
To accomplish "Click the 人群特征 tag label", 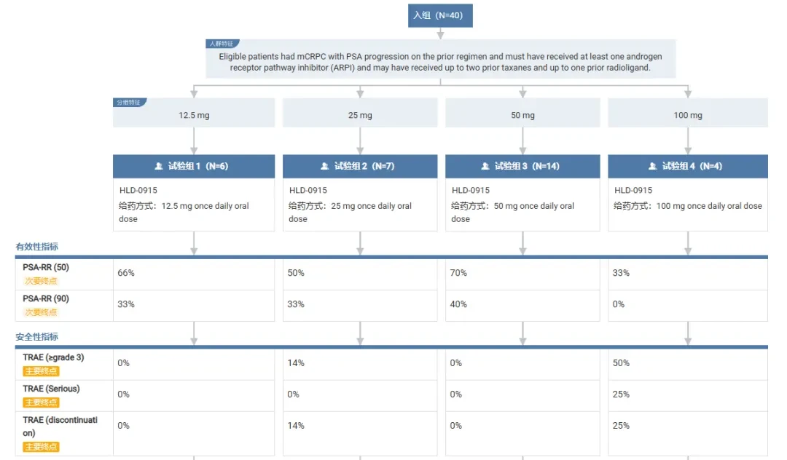I will 222,44.
